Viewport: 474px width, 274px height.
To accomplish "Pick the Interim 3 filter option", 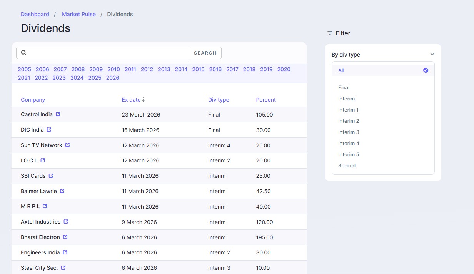I will click(x=349, y=132).
